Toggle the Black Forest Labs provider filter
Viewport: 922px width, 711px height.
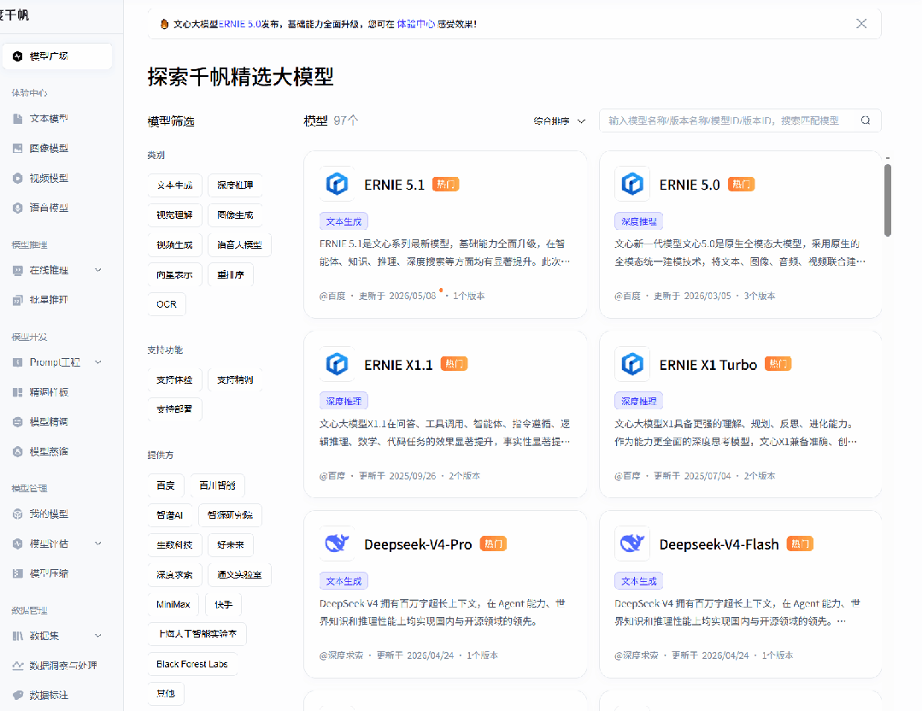point(192,664)
